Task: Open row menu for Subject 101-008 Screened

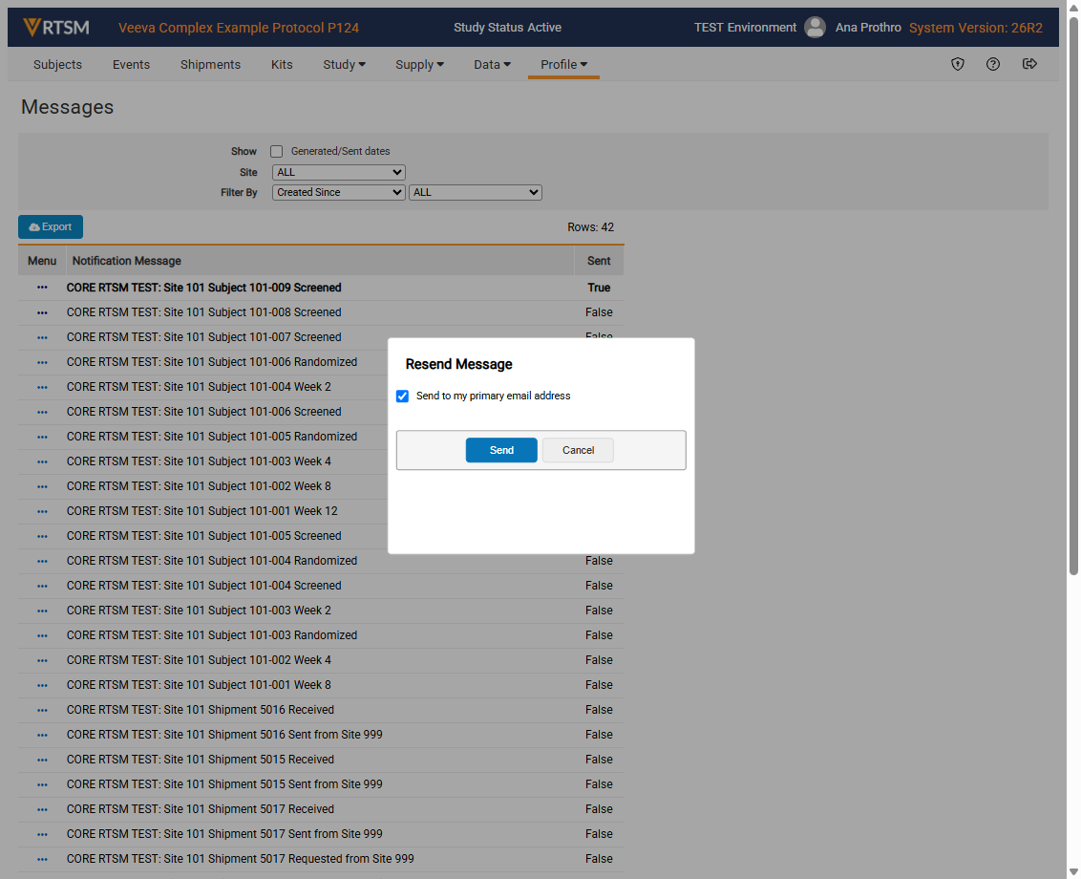Action: (x=42, y=312)
